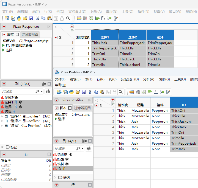The image size is (198, 188).
Task: Click Search magnifier icon in Pizza Responses toolbar
Action: pyautogui.click(x=68, y=18)
